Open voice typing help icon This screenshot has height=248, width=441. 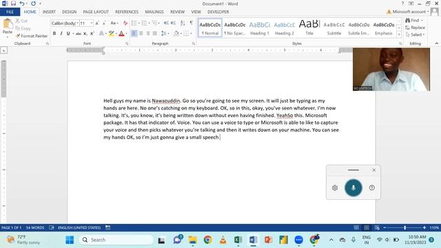coord(372,188)
